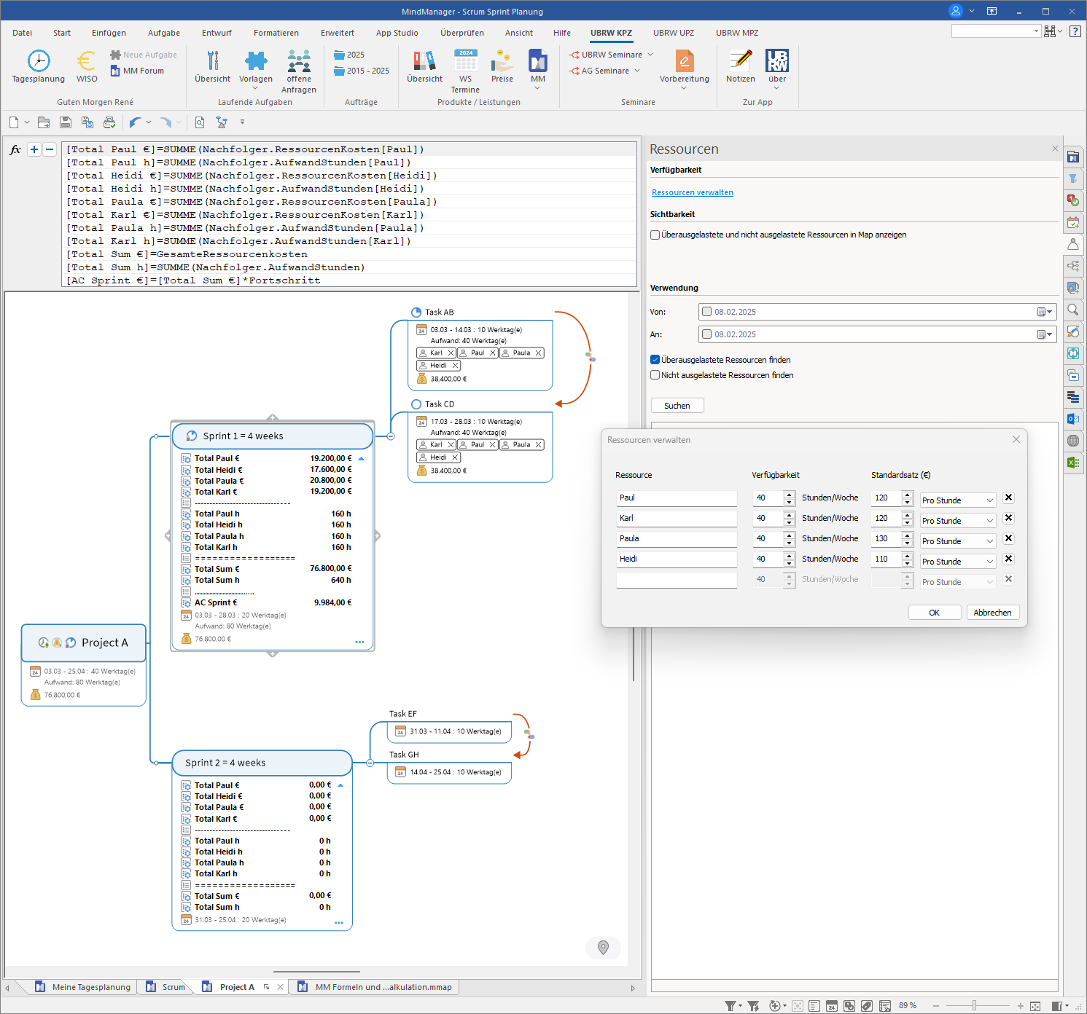Click the filter icon in status bar

pyautogui.click(x=730, y=1005)
